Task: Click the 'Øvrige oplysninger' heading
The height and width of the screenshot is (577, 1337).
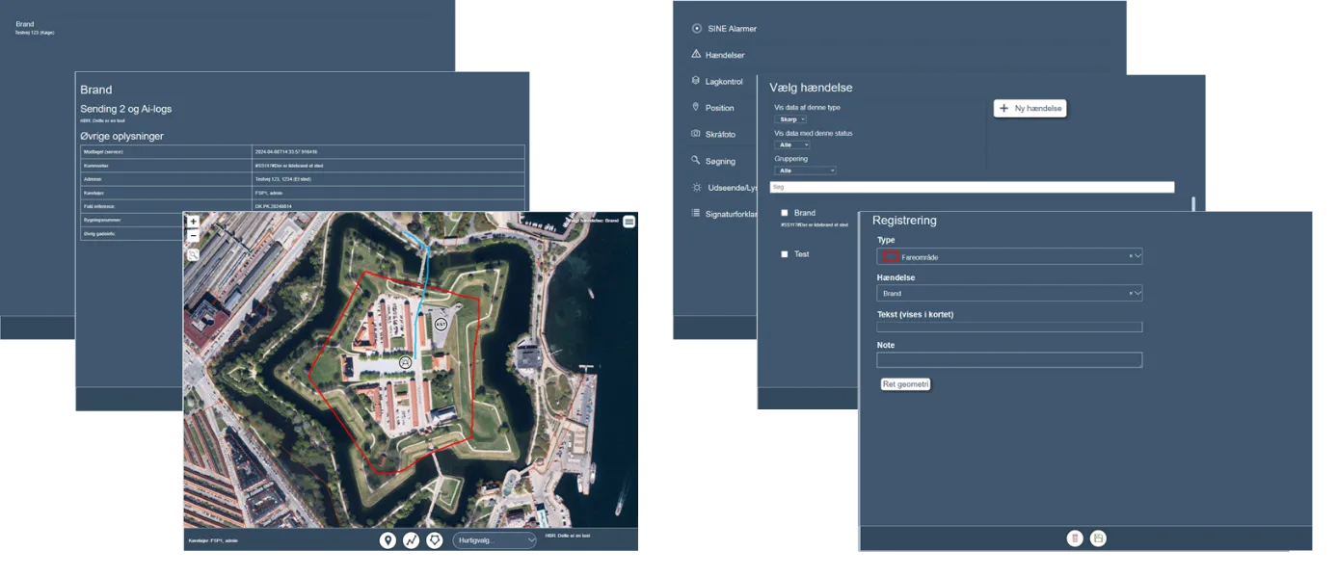Action: [x=121, y=136]
